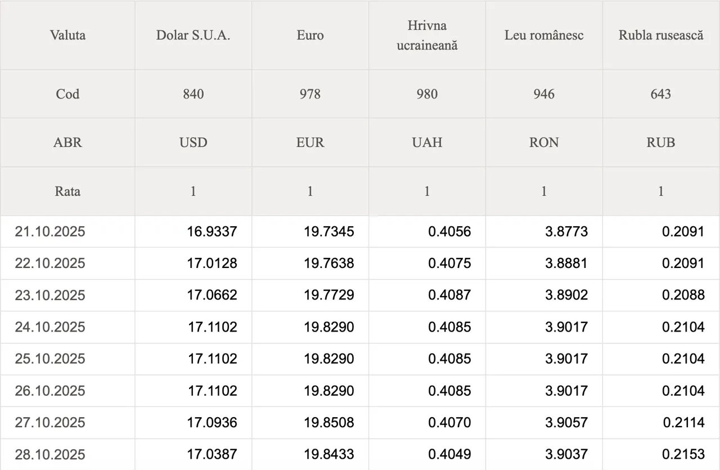Select the hryvnia rate 0.4087
The height and width of the screenshot is (470, 720).
pos(449,295)
